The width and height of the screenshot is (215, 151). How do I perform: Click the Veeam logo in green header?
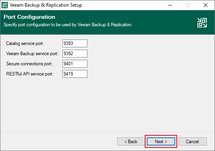coord(202,23)
